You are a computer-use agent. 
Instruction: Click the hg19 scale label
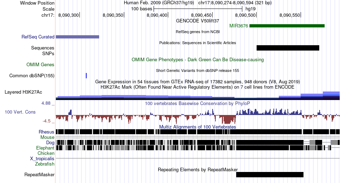click(251, 9)
